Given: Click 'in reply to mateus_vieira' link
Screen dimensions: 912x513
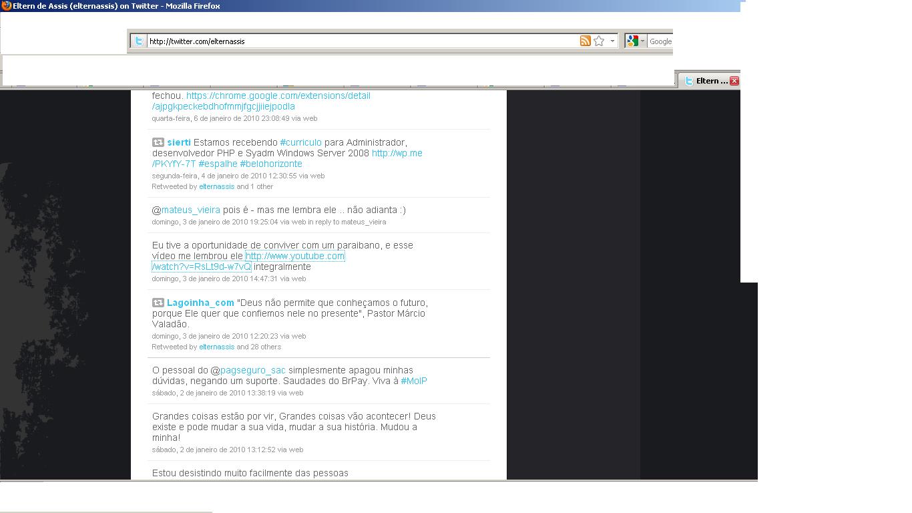Looking at the screenshot, I should click(x=347, y=222).
